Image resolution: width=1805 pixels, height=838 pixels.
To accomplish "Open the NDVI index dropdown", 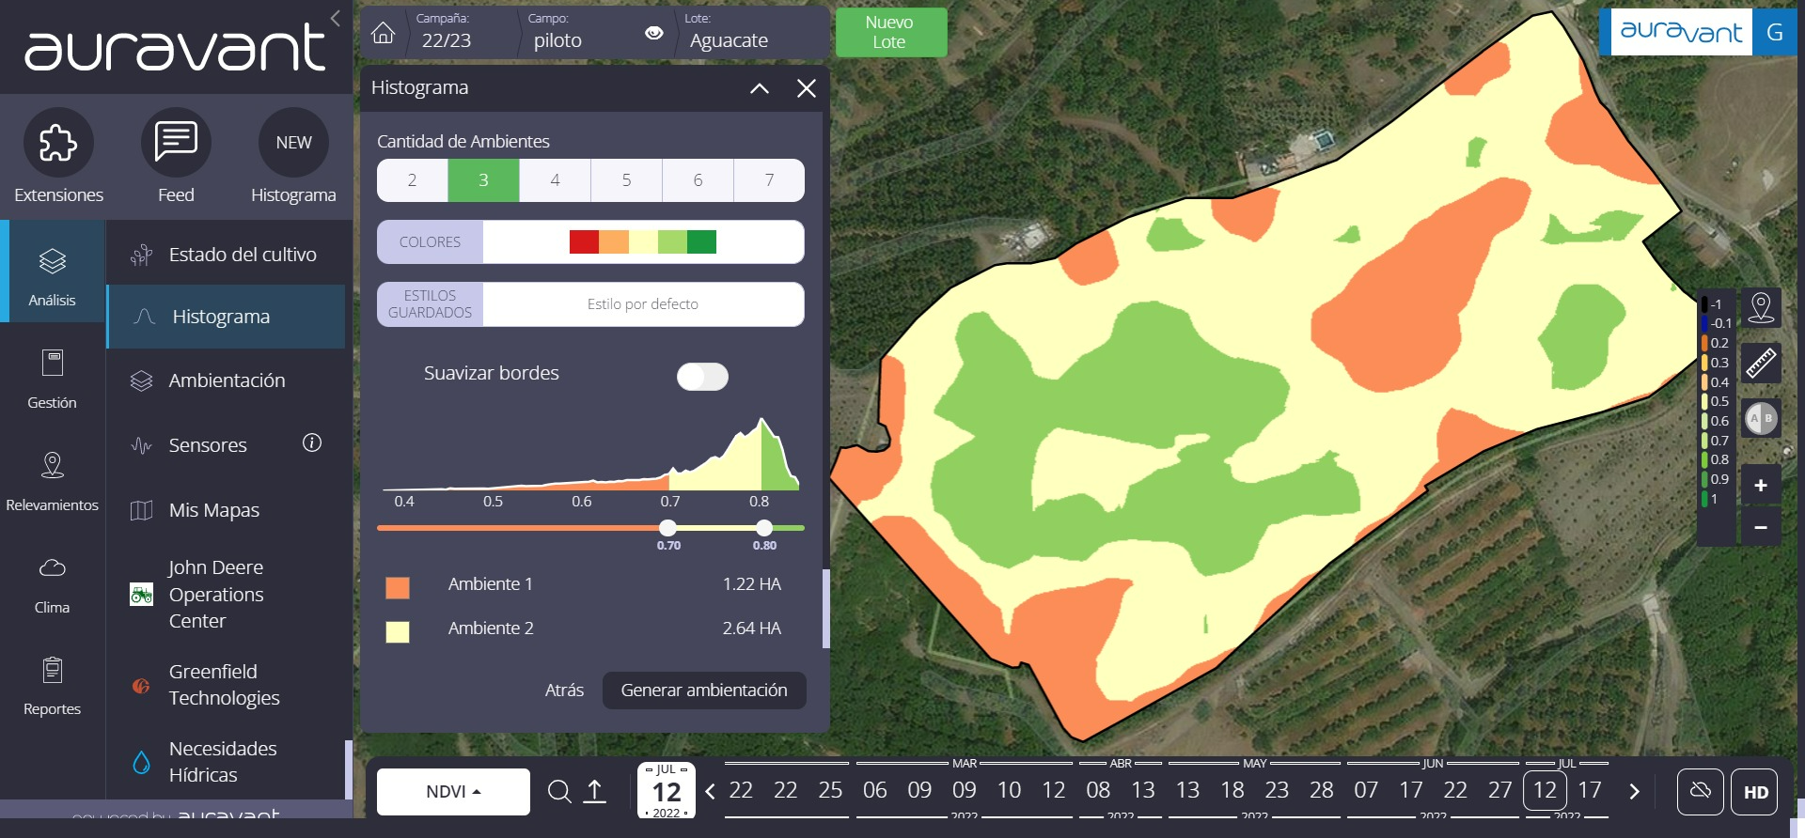I will (x=453, y=792).
